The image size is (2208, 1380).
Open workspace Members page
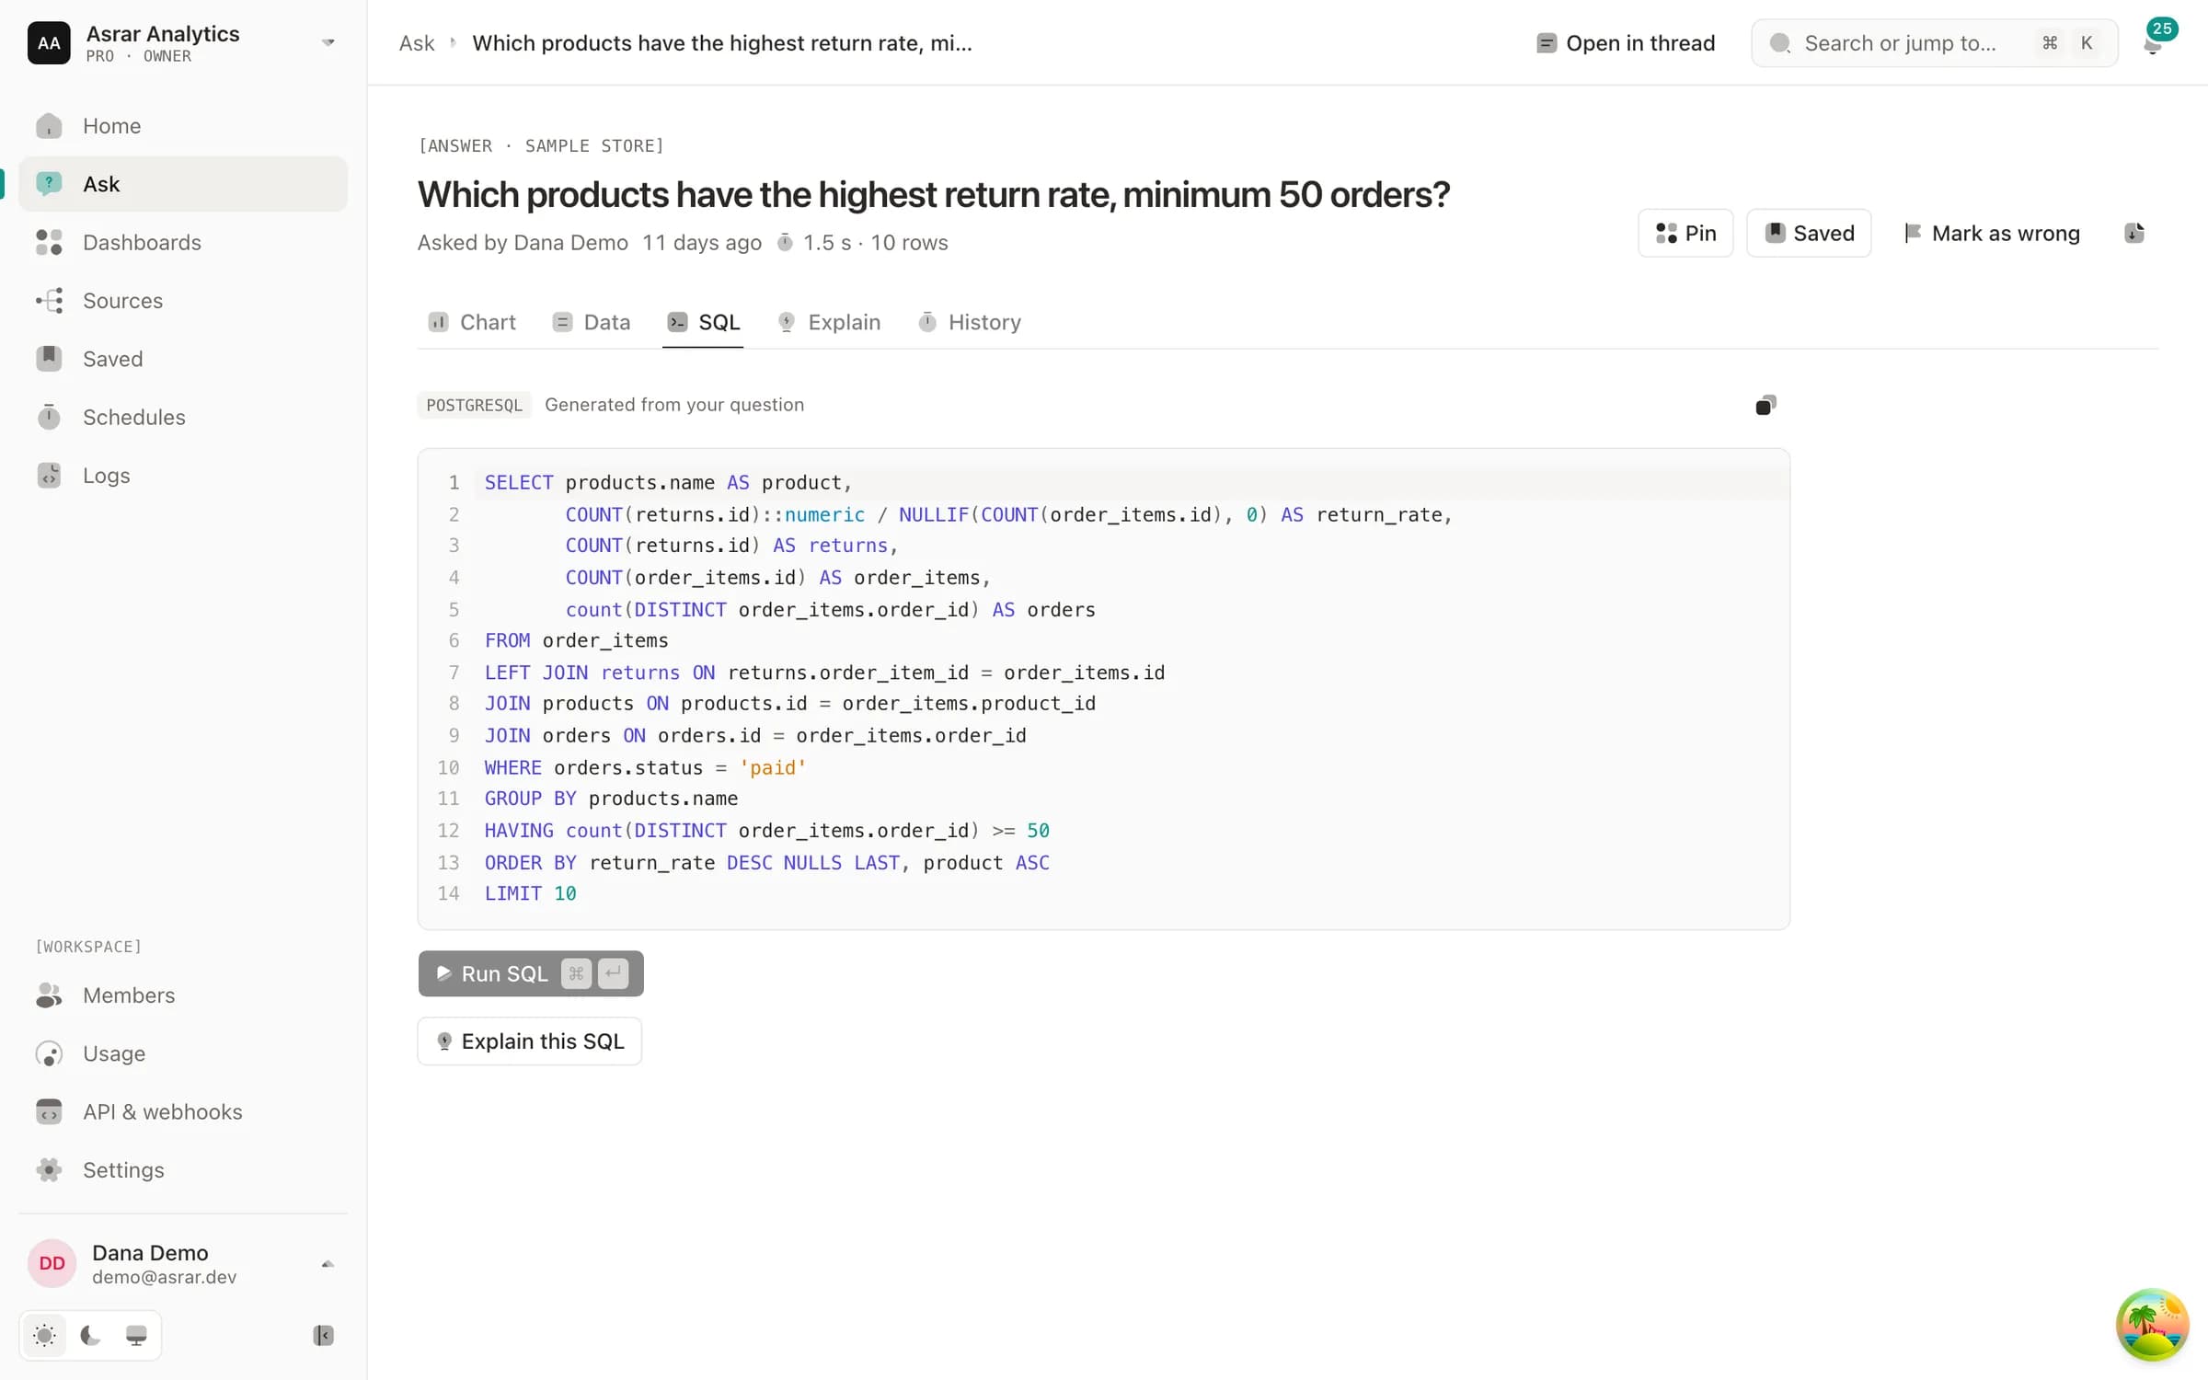(x=183, y=995)
